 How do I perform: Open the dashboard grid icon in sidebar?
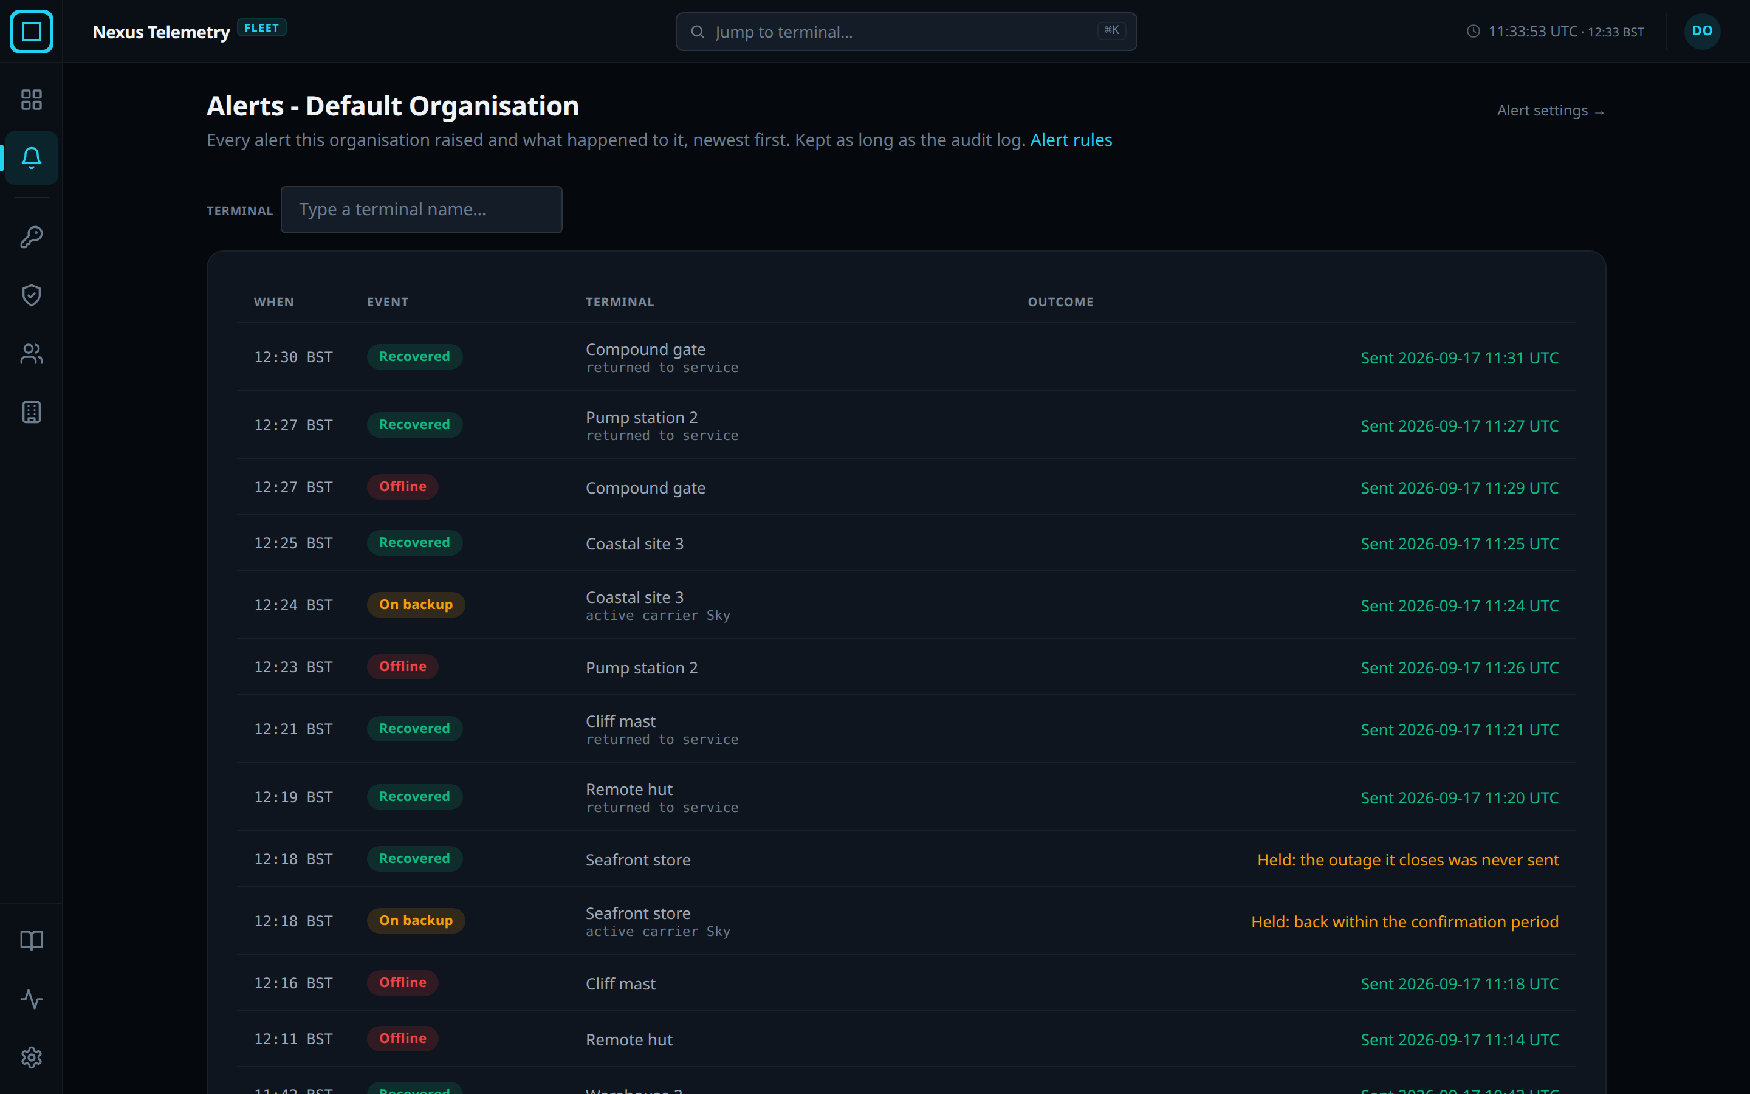coord(31,99)
